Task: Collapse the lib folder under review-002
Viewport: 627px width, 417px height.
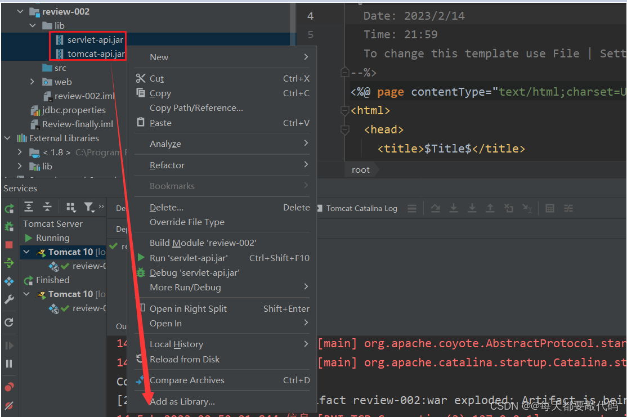Action: 33,25
